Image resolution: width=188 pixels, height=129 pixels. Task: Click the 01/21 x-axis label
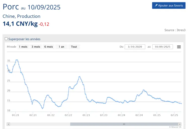[15, 115]
